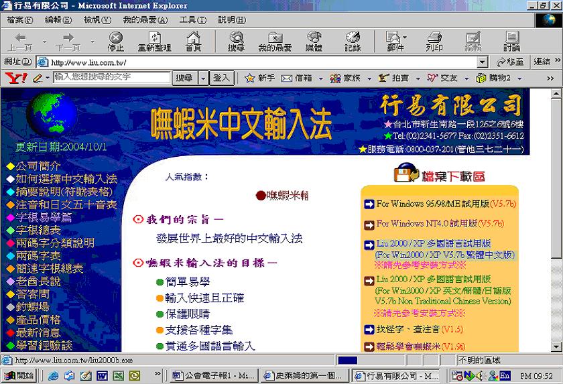Click the floppy disk 檔案下載區 icon
563x384 pixels.
[x=406, y=173]
